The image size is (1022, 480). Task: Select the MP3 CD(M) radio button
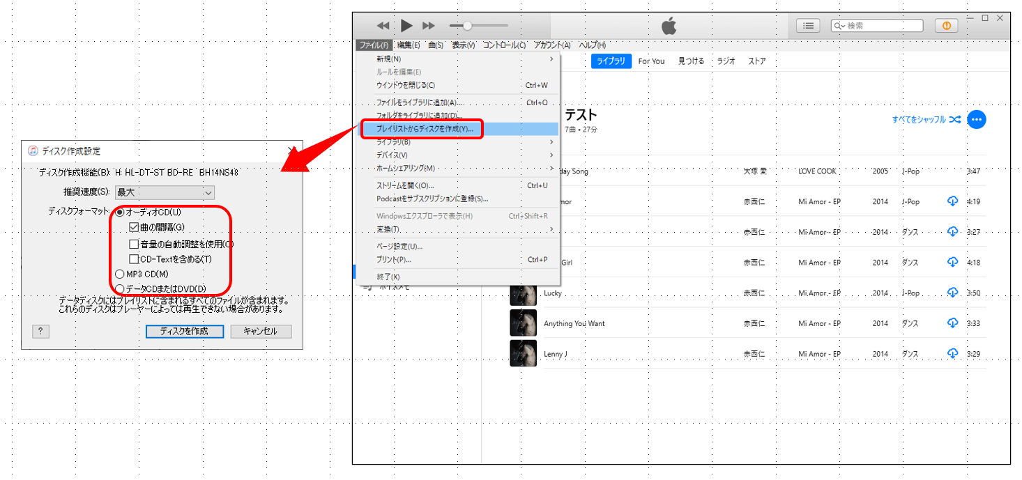[x=121, y=274]
